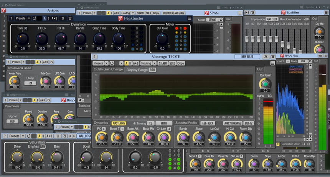Click APPLY TO RANGE in TEOTE
The height and width of the screenshot is (177, 330).
click(233, 123)
